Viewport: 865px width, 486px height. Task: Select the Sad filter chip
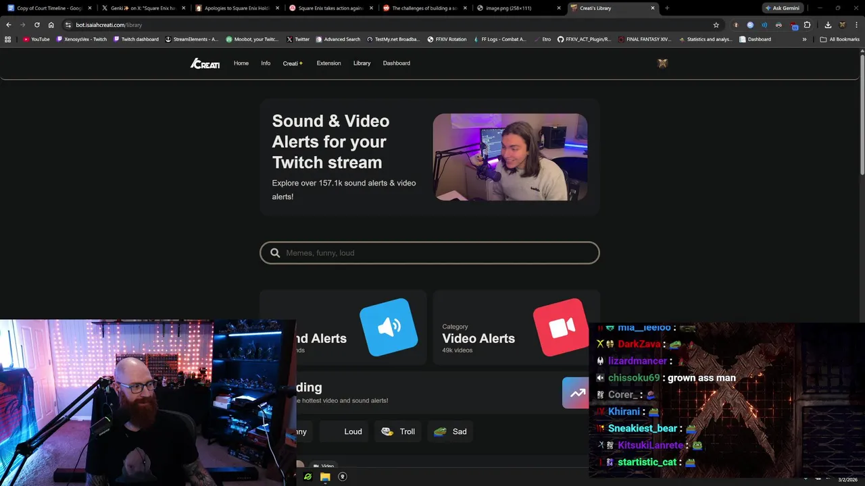pyautogui.click(x=450, y=431)
